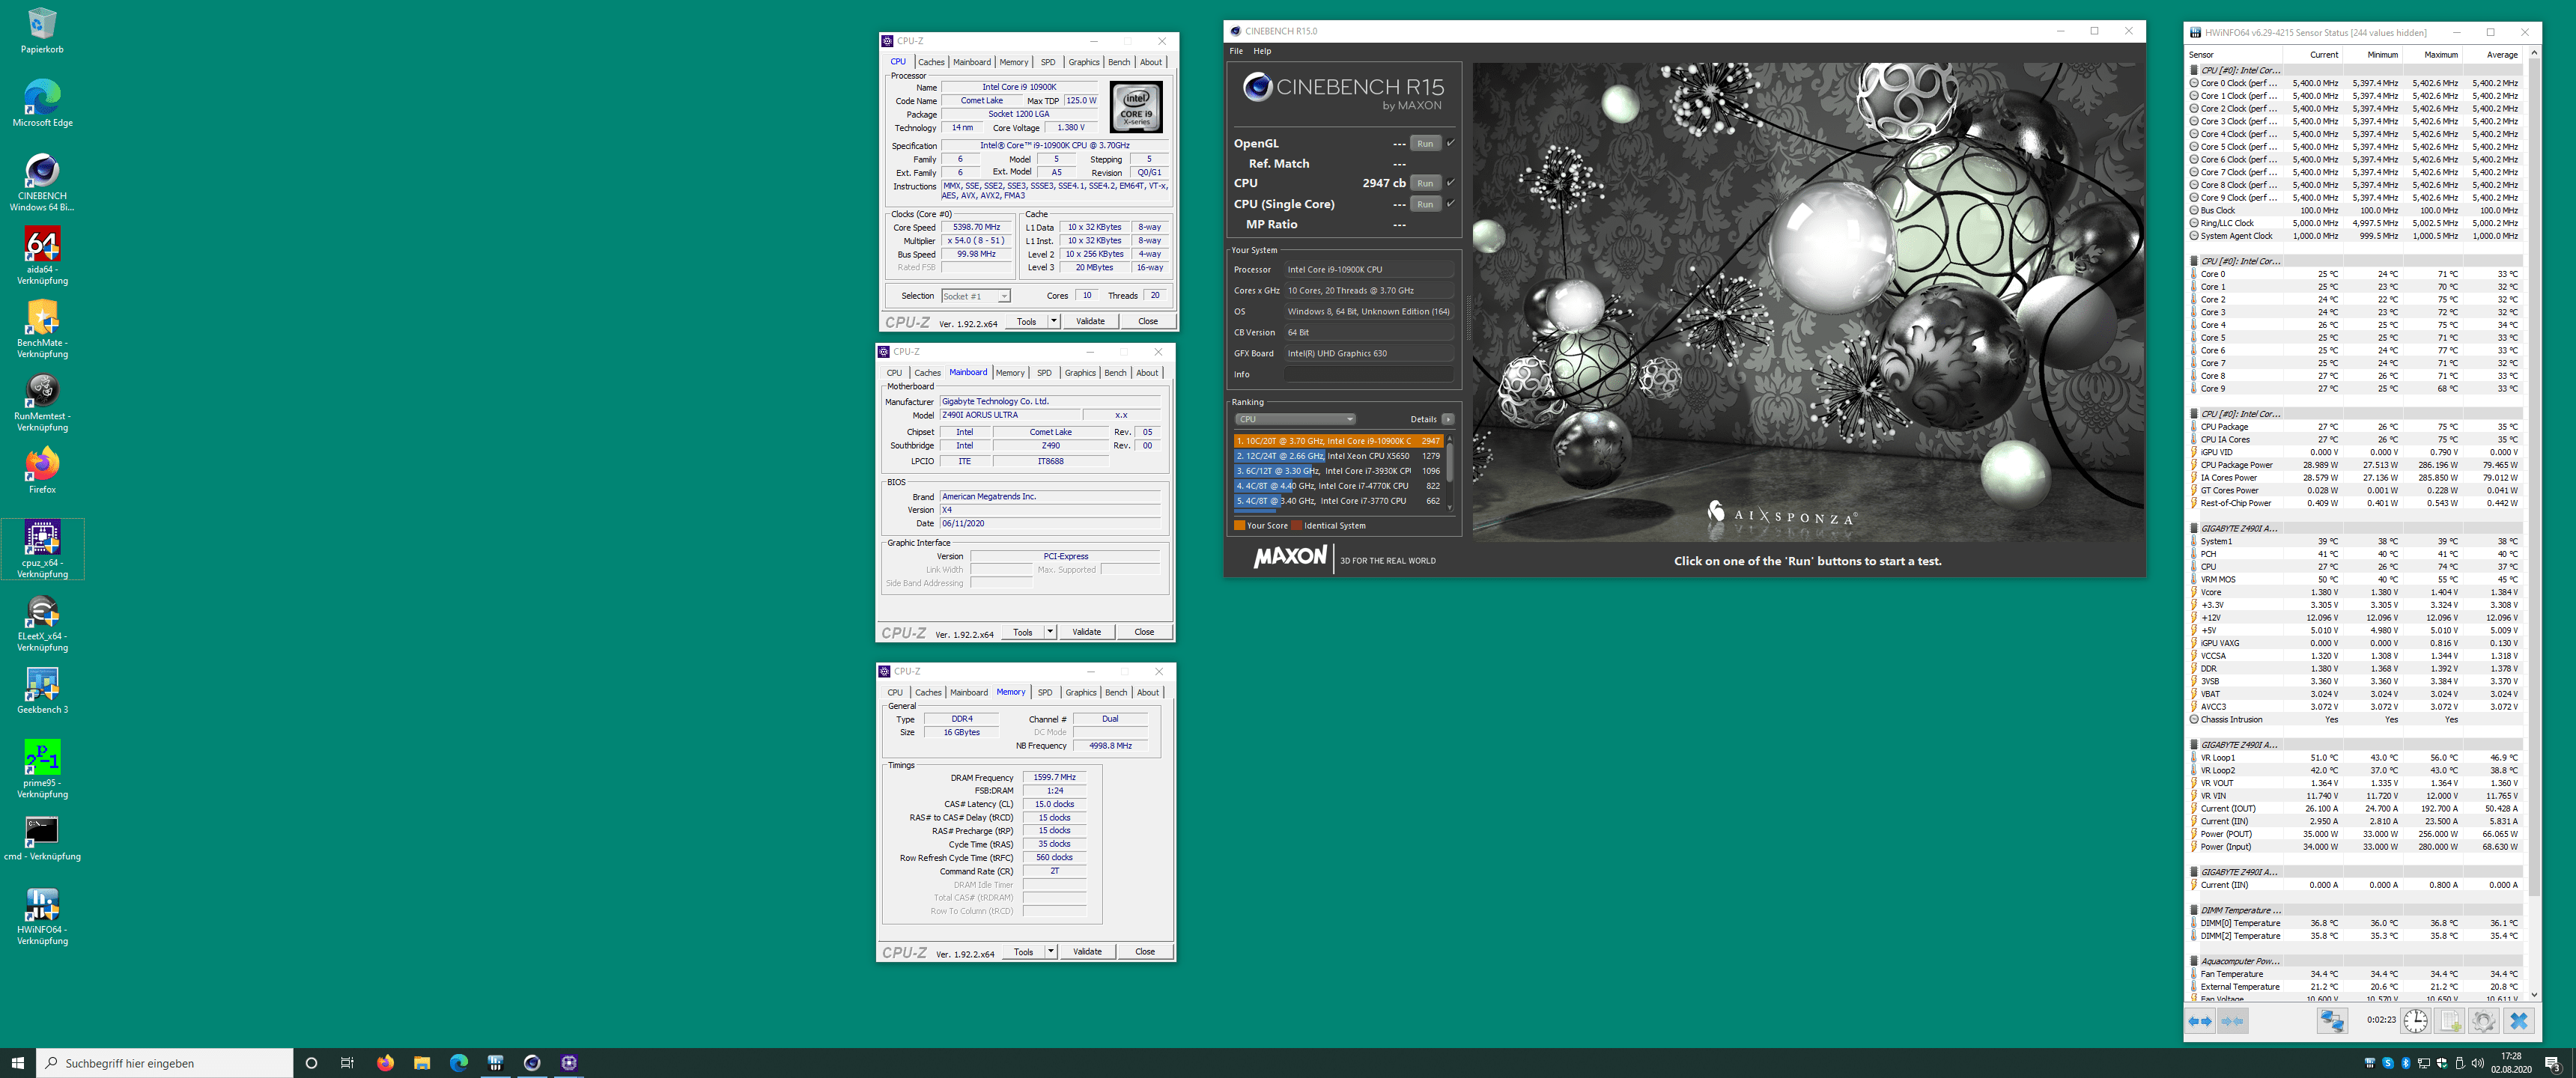Select Firefox icon on the desktop
The width and height of the screenshot is (2576, 1078).
[42, 470]
